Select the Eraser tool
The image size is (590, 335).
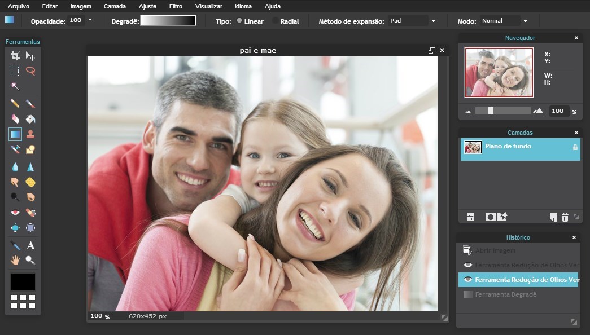[x=15, y=119]
